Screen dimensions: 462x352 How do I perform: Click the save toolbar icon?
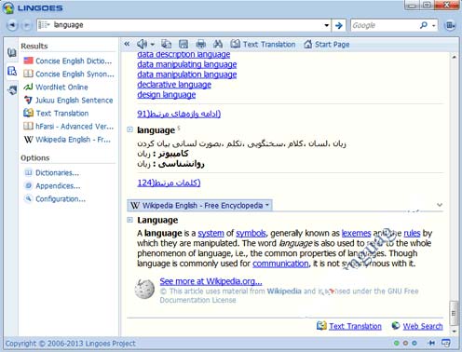pos(183,44)
